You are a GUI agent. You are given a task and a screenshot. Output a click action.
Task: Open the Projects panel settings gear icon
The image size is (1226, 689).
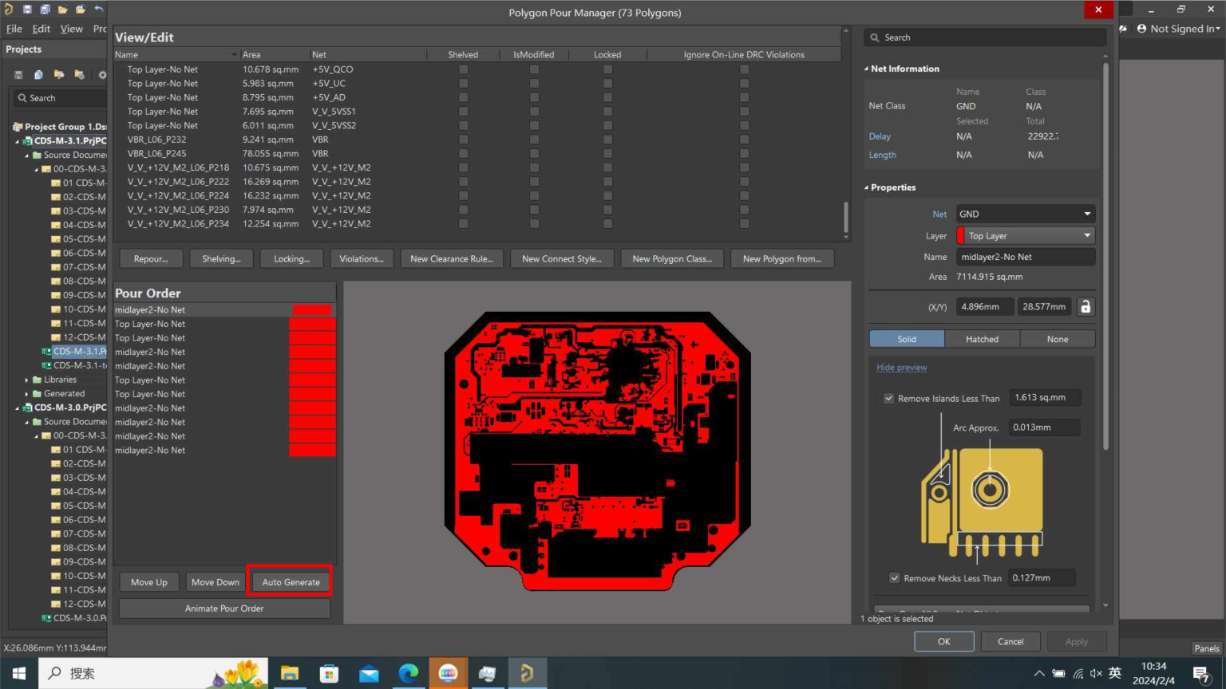click(x=102, y=75)
